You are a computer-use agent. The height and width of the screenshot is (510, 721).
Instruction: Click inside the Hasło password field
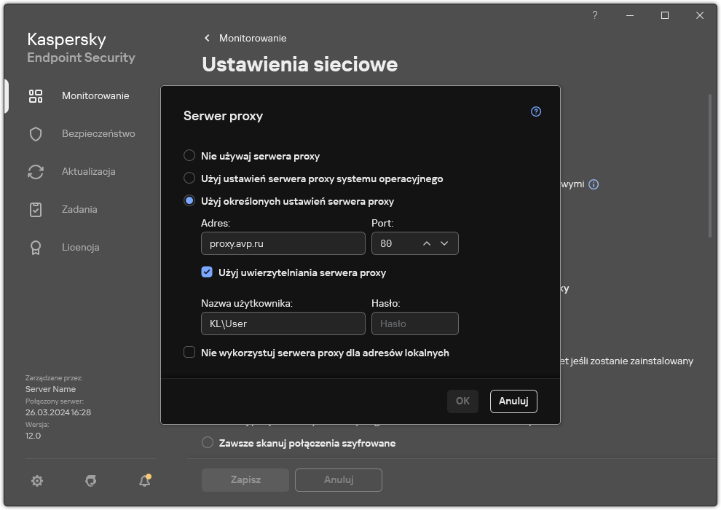point(415,323)
